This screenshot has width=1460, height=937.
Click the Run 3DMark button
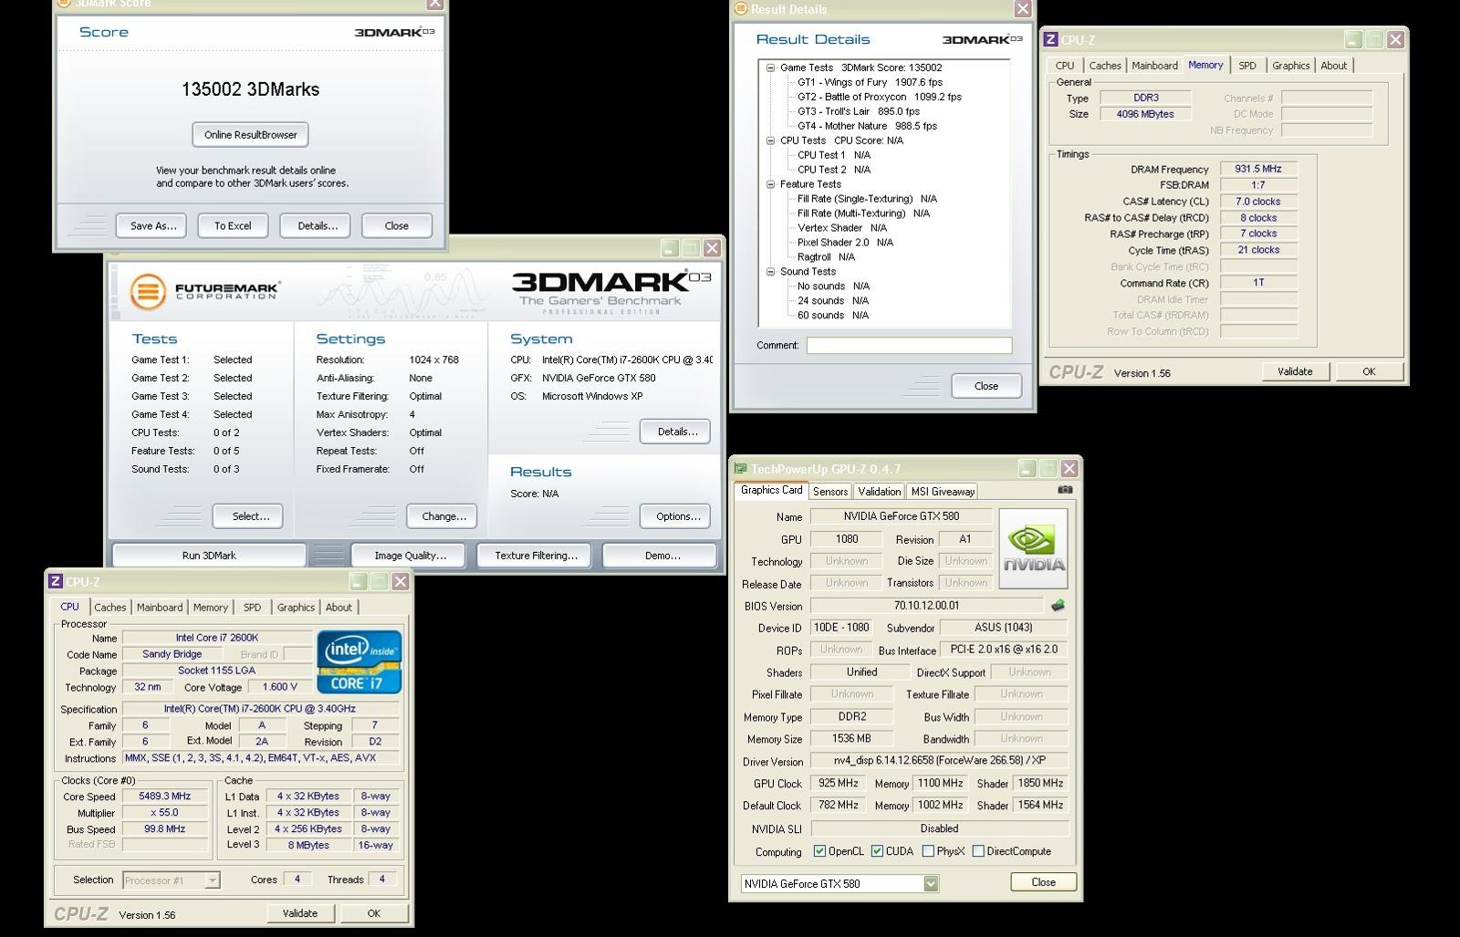point(209,555)
